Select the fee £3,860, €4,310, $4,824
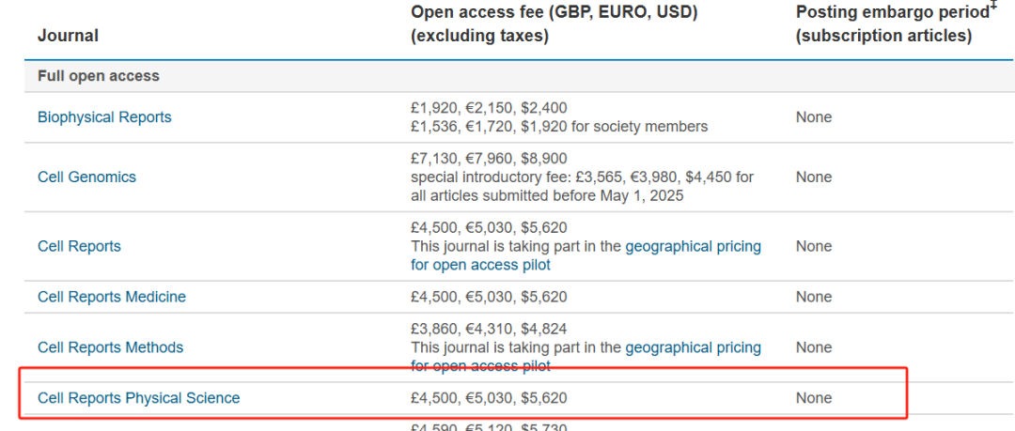Image resolution: width=1015 pixels, height=431 pixels. pos(489,328)
